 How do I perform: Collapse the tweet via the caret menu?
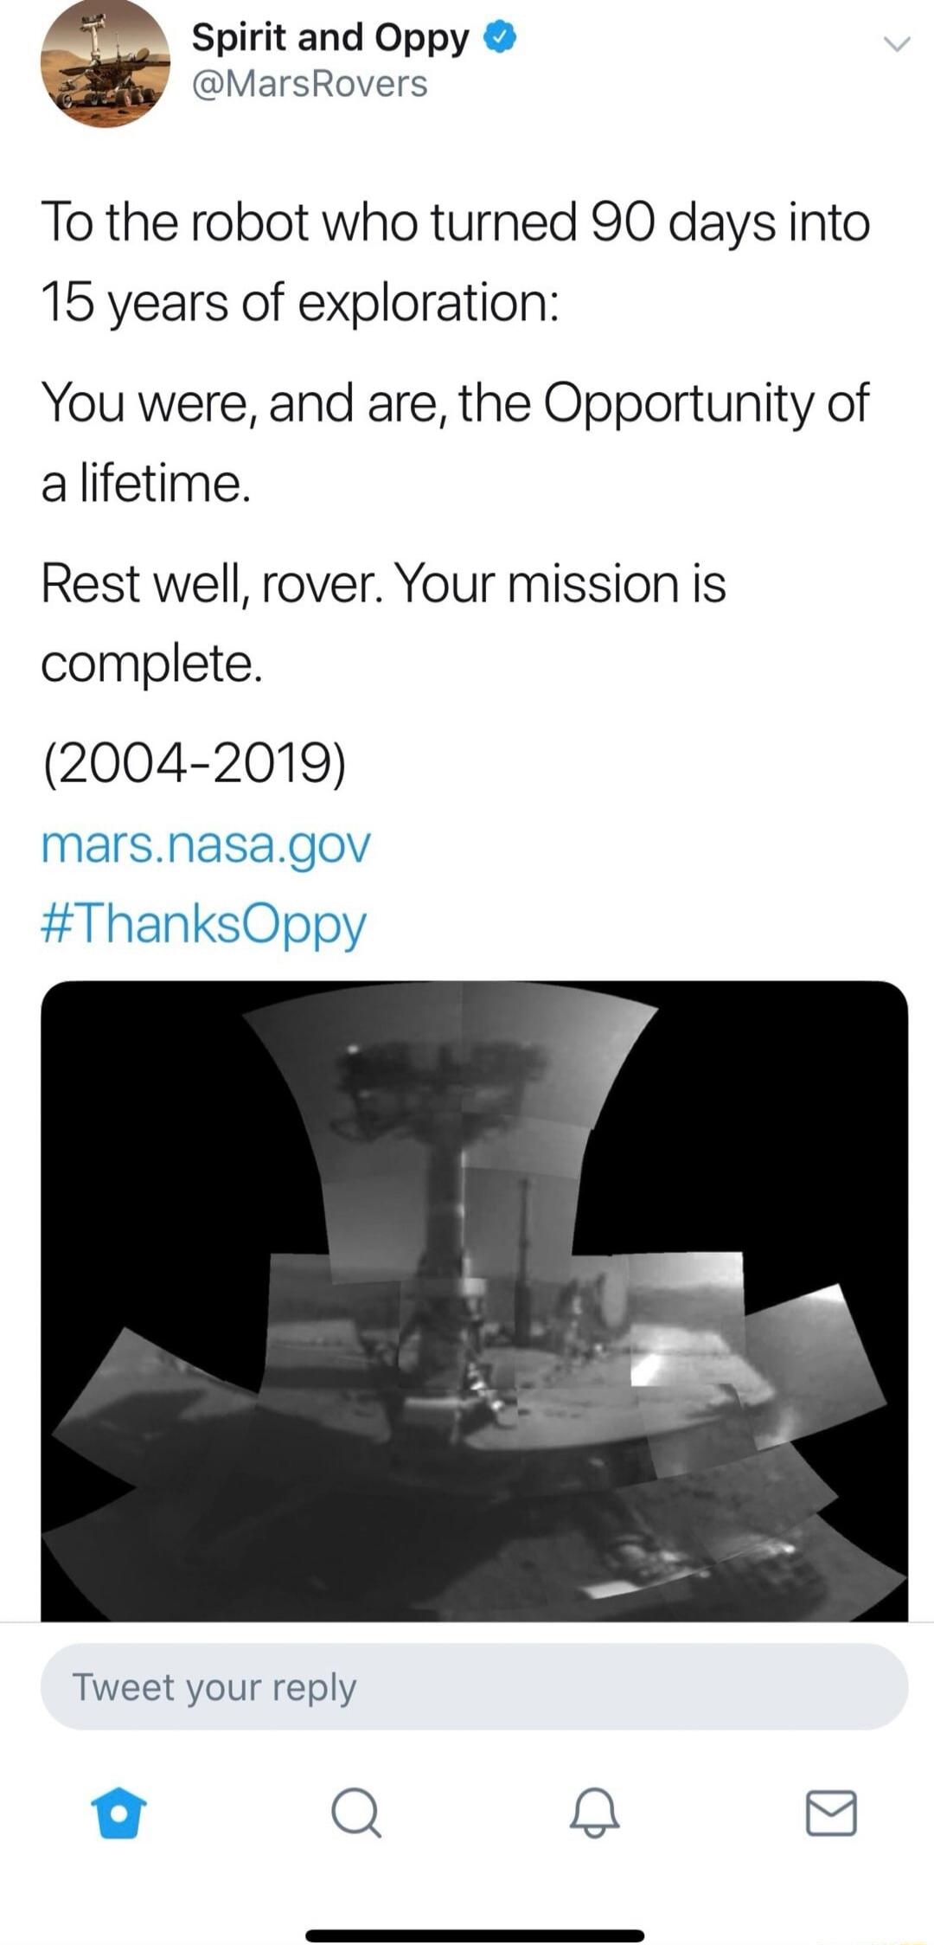coord(897,42)
